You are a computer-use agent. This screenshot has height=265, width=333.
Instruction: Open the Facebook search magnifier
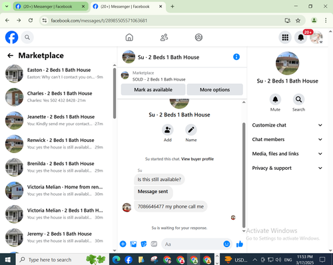[x=27, y=37]
